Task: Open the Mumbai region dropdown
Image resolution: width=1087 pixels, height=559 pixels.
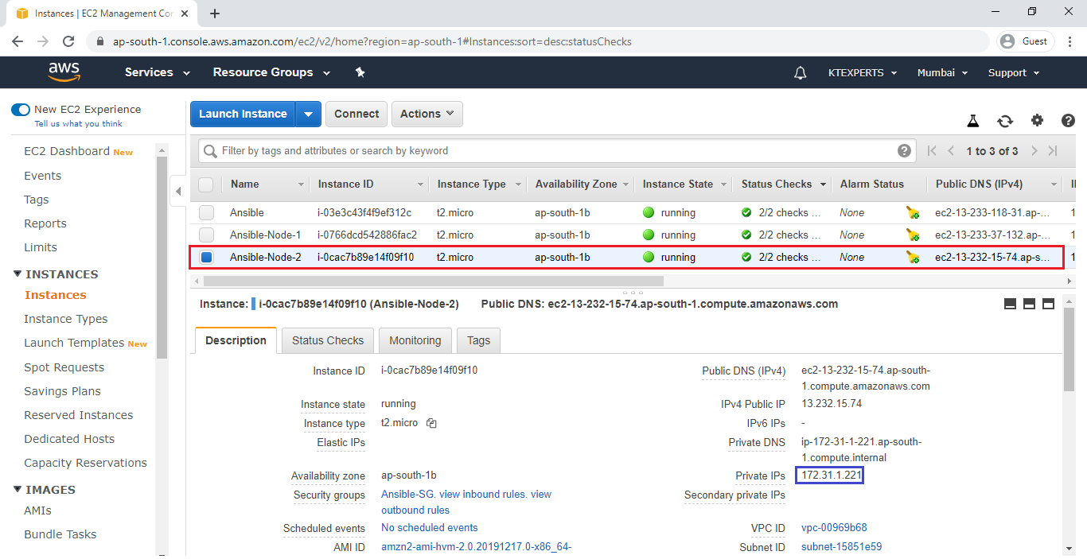Action: [x=942, y=72]
